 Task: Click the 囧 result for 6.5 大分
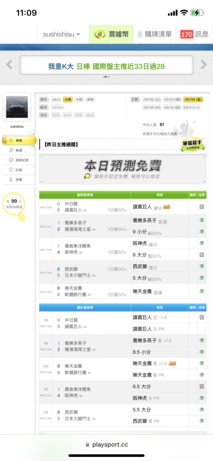pos(201,386)
